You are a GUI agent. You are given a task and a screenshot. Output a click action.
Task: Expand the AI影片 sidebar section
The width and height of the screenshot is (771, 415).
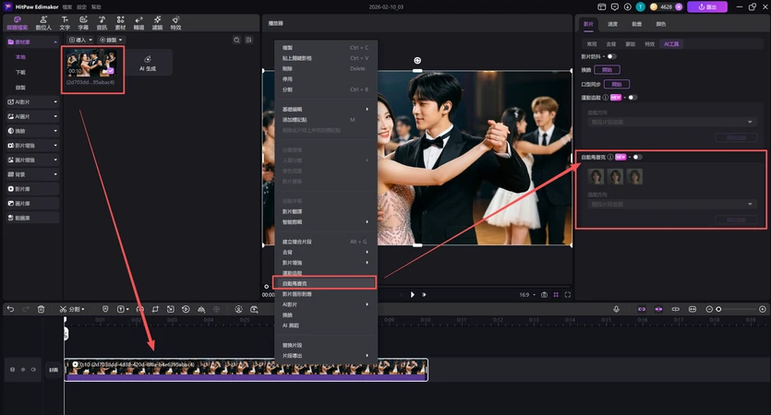(x=30, y=103)
